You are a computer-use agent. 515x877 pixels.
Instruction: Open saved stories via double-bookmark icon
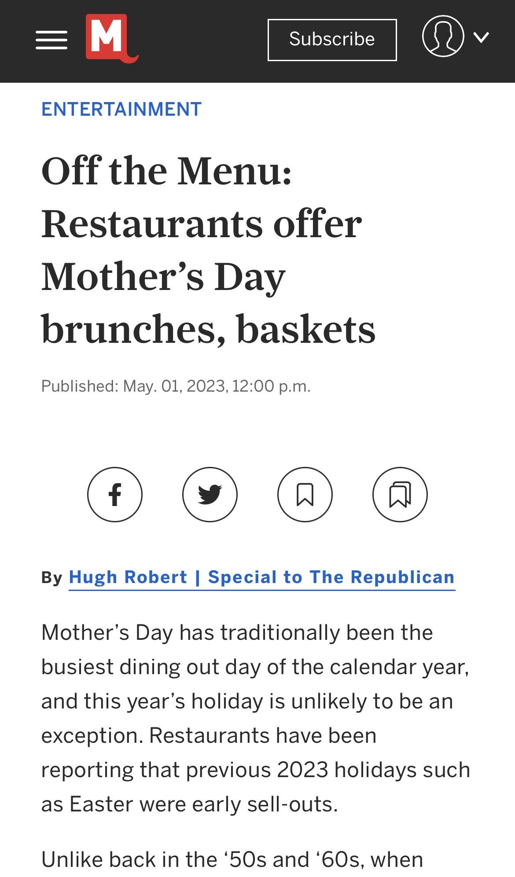pyautogui.click(x=400, y=494)
